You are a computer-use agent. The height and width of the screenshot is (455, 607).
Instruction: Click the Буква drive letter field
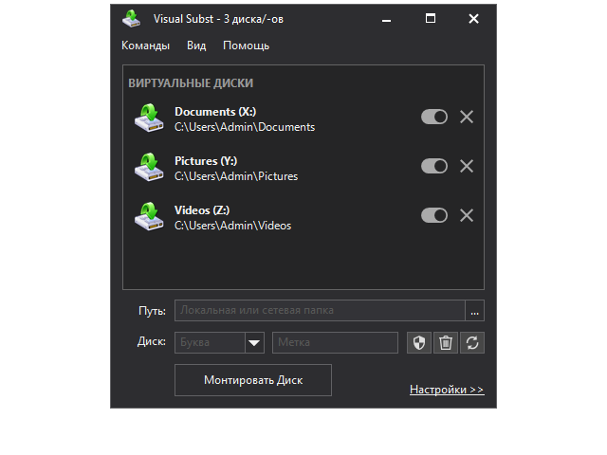coord(210,343)
